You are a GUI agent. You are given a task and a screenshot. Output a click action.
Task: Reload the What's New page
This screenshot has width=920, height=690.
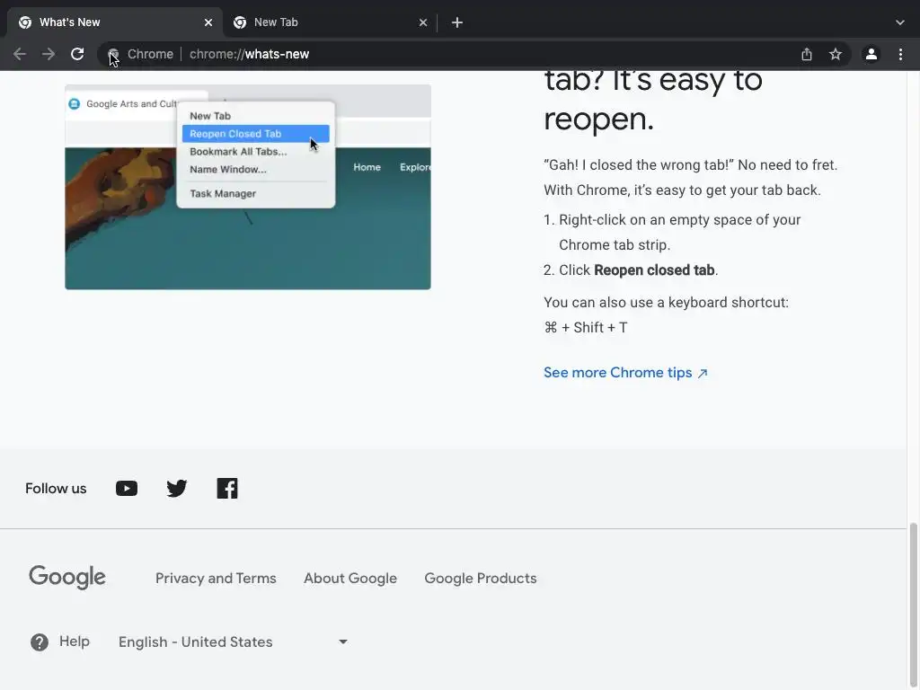[77, 54]
